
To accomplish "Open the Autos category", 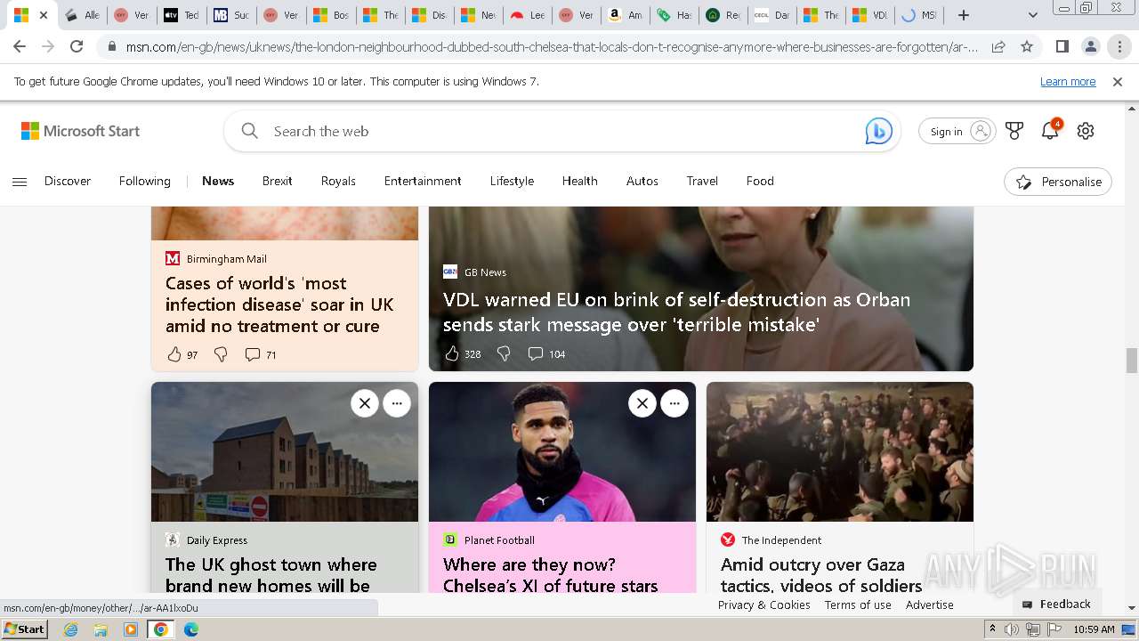I will point(642,181).
